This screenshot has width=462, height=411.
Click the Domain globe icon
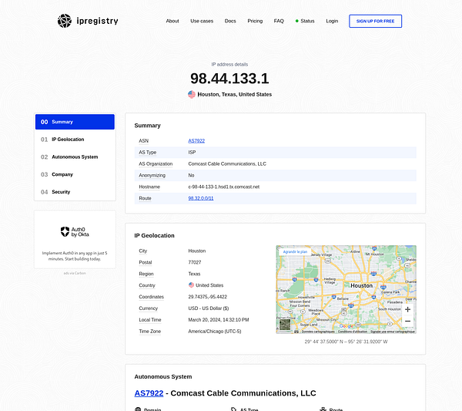(x=138, y=409)
